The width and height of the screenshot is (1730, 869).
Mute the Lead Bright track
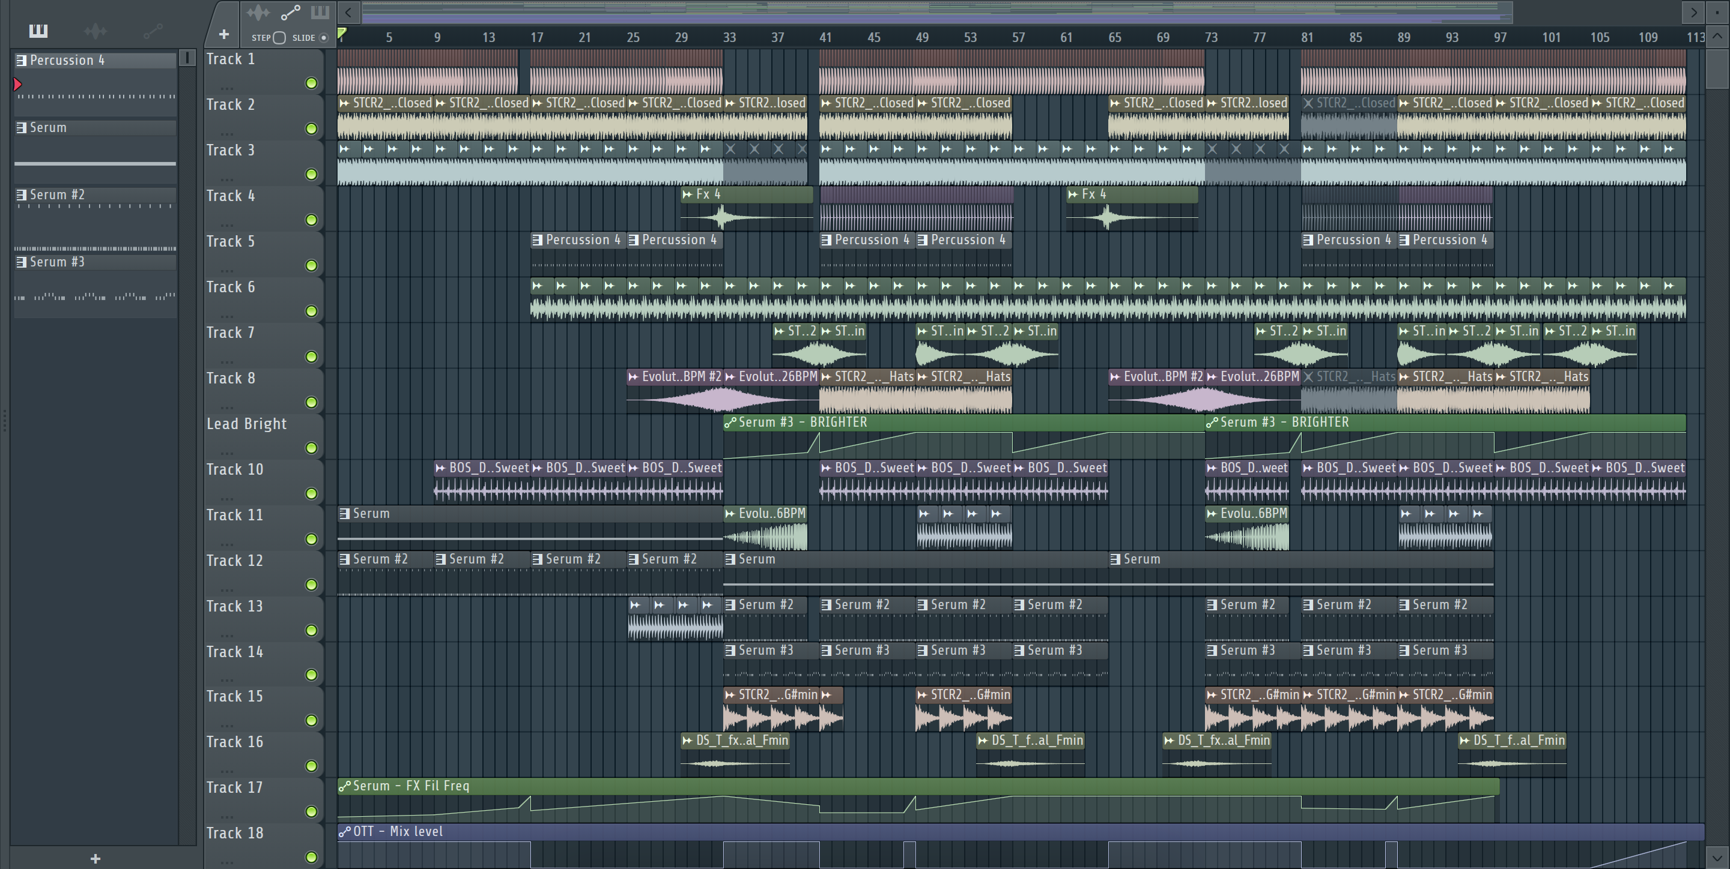tap(311, 448)
